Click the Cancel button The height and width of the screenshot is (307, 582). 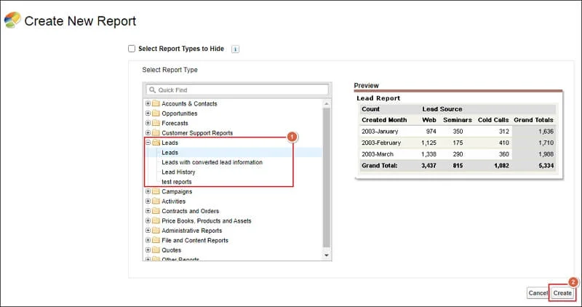click(x=538, y=293)
